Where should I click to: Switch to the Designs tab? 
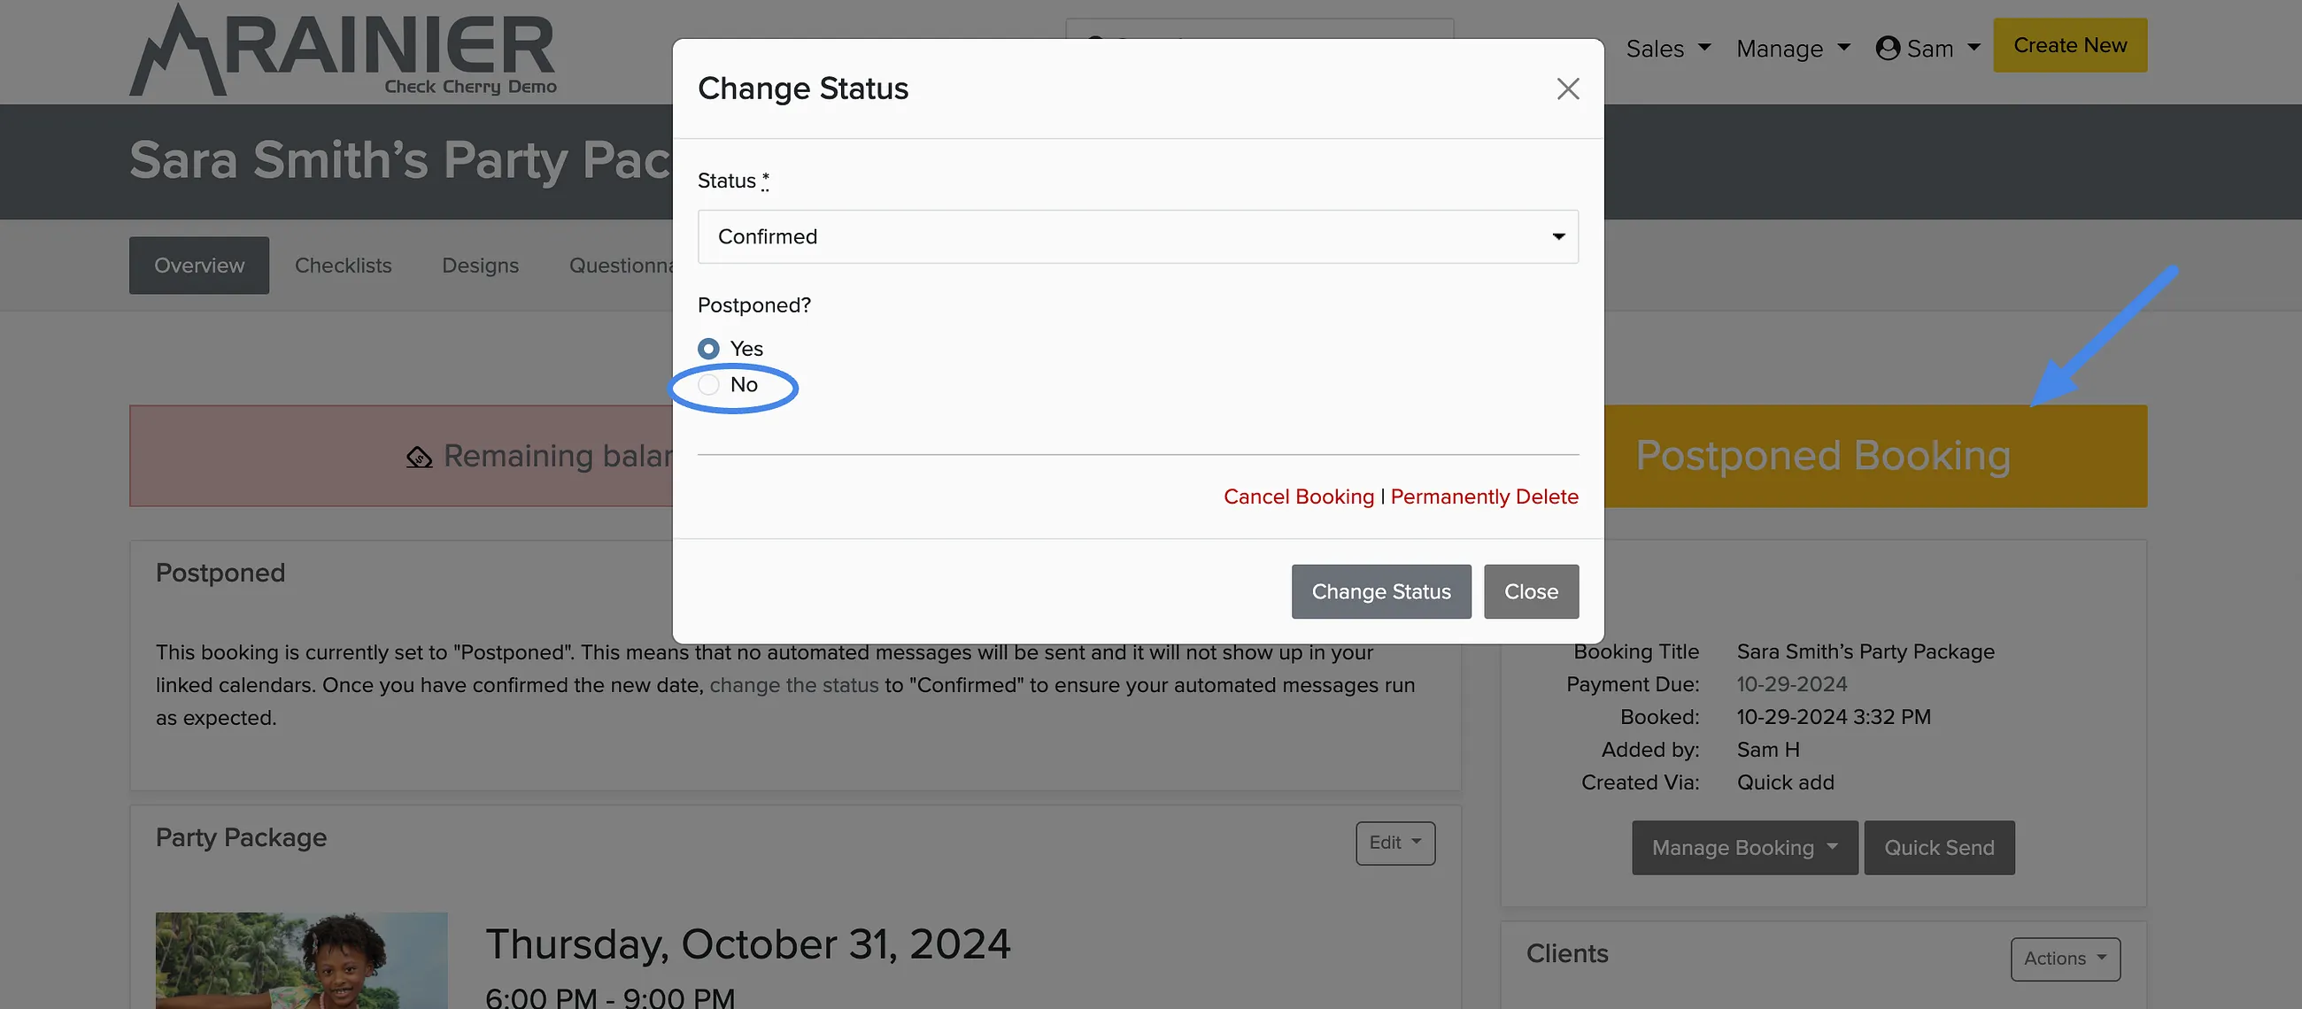point(480,266)
